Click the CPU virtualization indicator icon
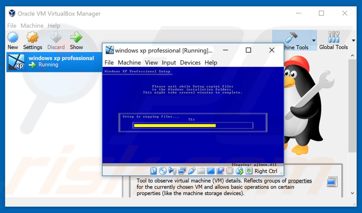The image size is (362, 213). tap(230, 171)
